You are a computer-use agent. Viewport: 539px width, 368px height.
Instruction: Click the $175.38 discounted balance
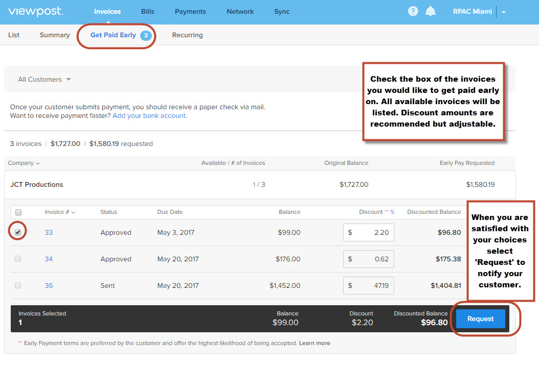448,259
